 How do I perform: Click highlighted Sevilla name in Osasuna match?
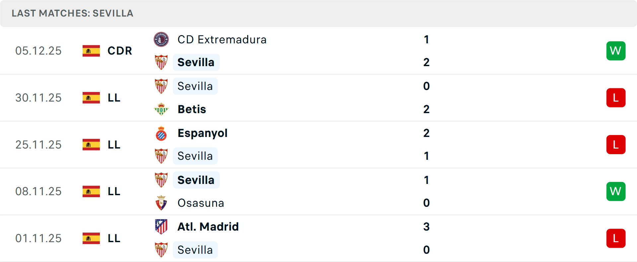coord(196,180)
